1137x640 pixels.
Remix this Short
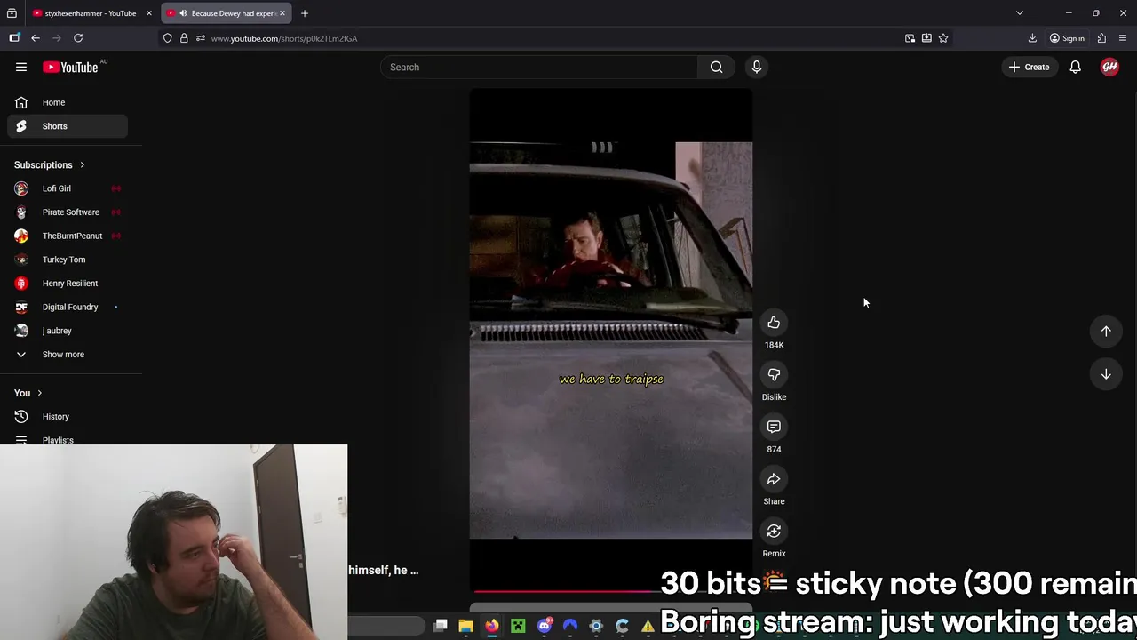click(774, 532)
